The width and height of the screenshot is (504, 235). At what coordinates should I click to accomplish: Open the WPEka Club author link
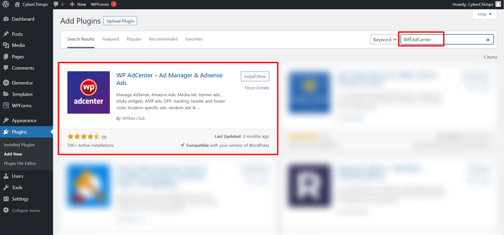(133, 118)
